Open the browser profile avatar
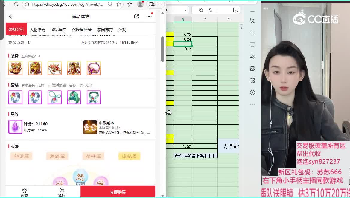 [140, 4]
